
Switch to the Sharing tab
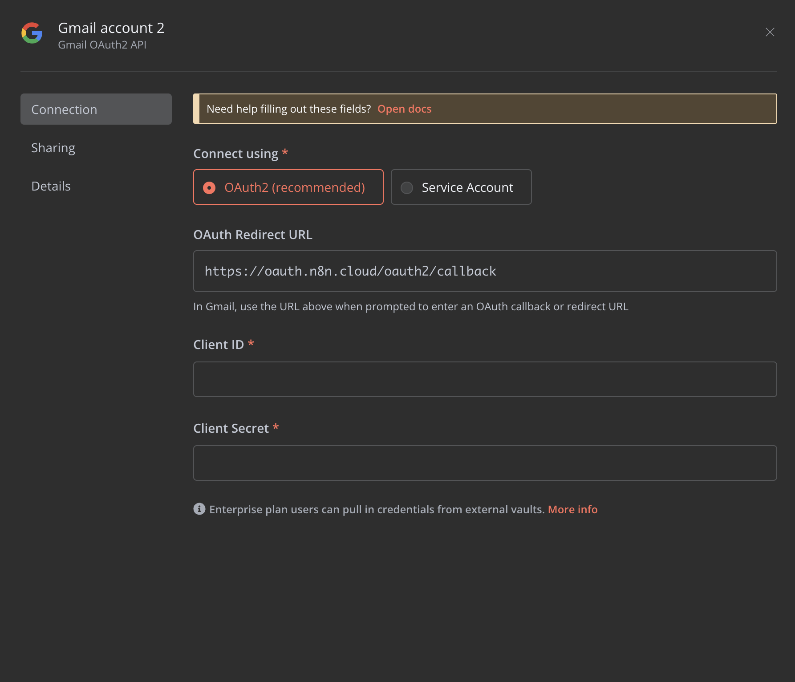[x=53, y=147]
